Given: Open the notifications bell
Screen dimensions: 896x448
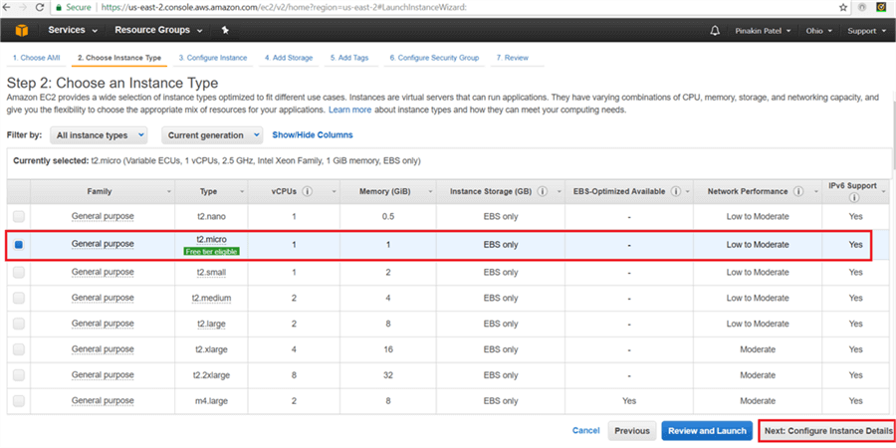Looking at the screenshot, I should (x=714, y=30).
